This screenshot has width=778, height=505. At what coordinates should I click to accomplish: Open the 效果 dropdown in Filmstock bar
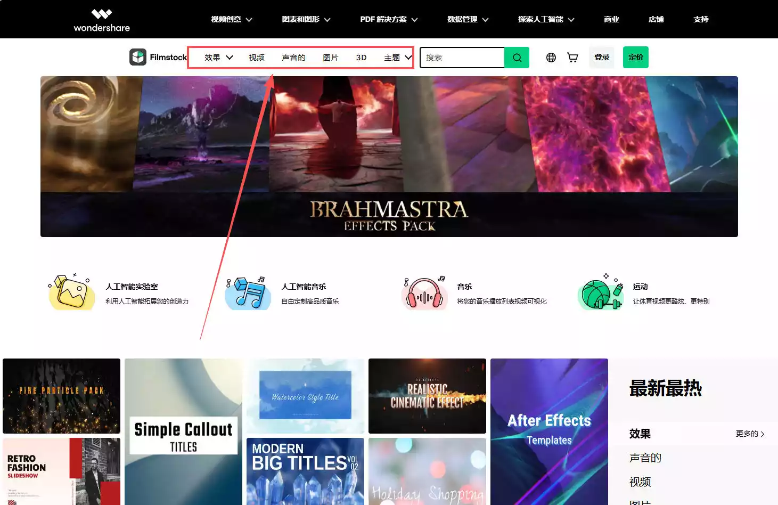point(219,58)
